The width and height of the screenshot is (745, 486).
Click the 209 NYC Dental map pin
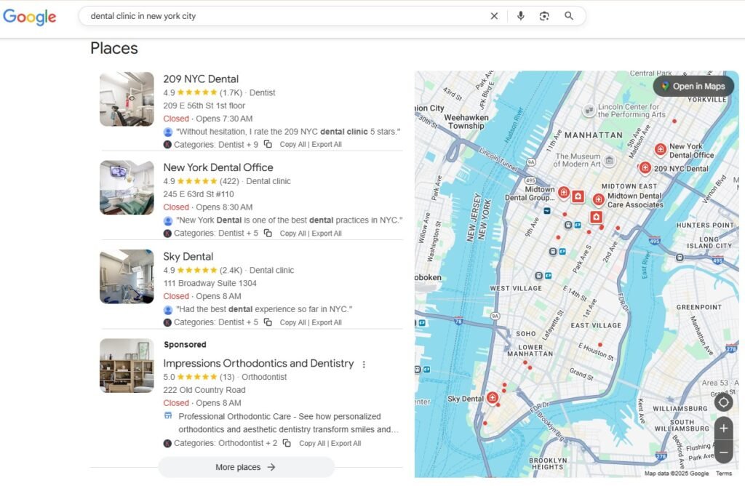click(x=645, y=168)
